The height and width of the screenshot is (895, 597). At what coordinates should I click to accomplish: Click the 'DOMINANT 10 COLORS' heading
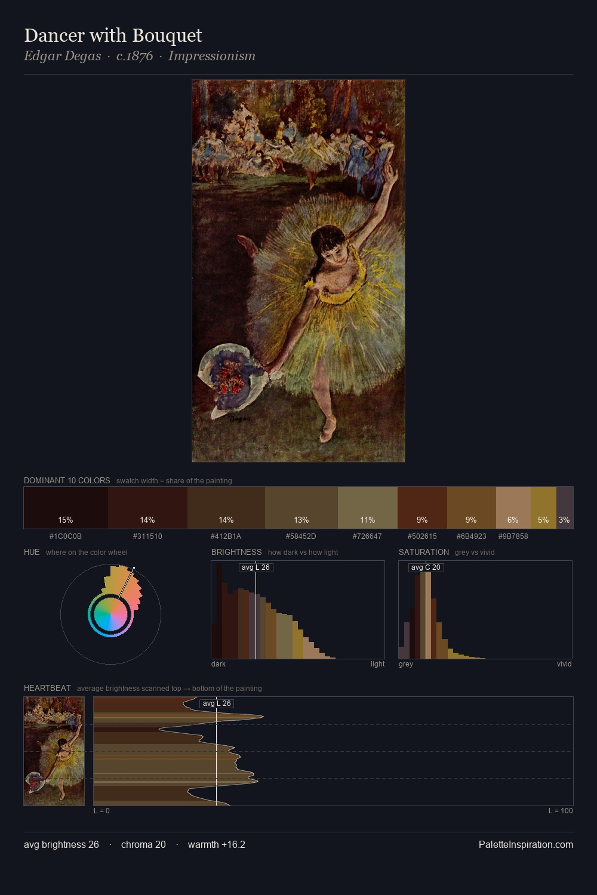point(67,480)
